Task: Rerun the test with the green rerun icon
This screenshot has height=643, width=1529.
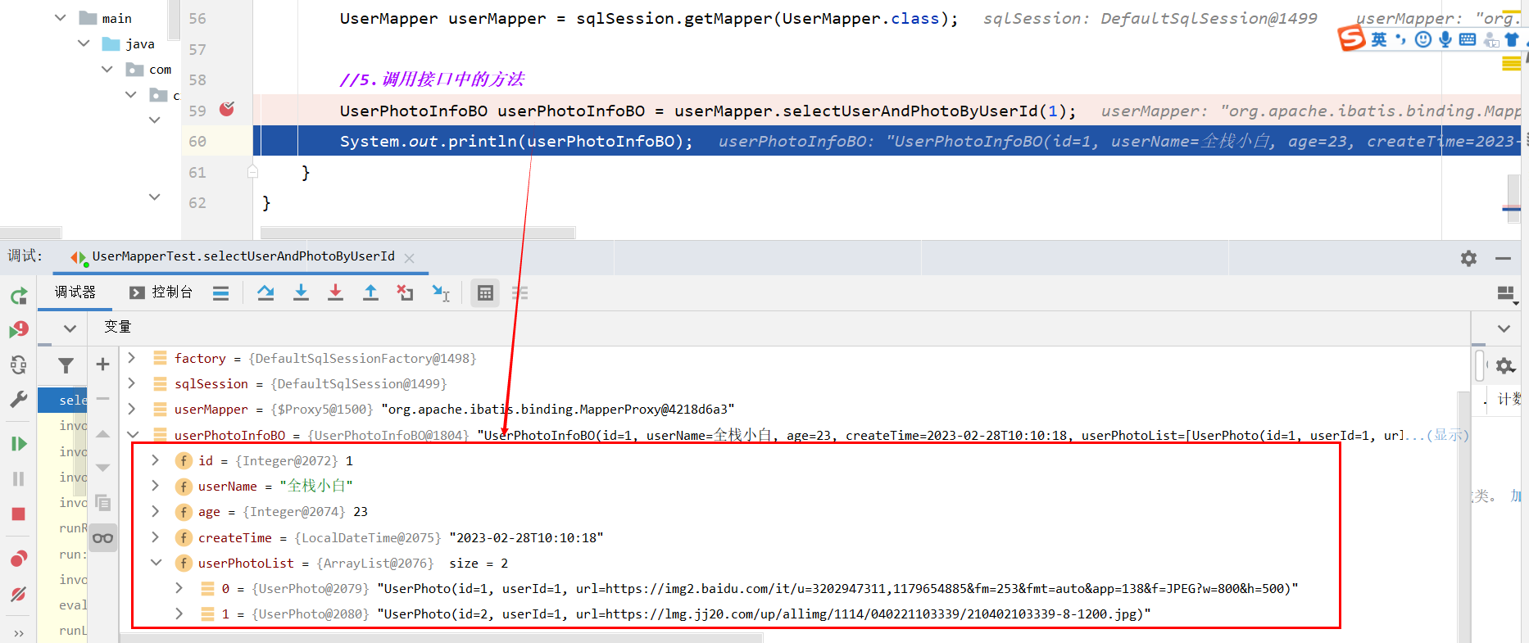Action: (19, 296)
